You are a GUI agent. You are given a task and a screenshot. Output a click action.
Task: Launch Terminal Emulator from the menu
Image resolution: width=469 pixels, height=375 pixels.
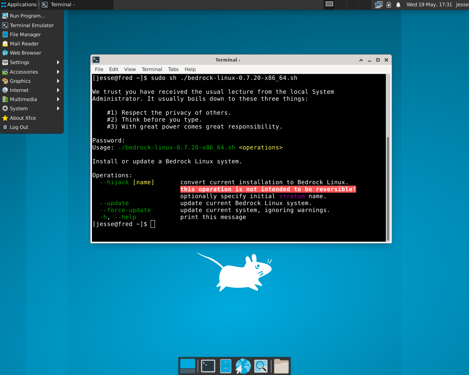click(x=32, y=25)
